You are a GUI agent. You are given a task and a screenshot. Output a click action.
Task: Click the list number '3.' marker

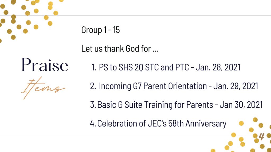pos(93,105)
